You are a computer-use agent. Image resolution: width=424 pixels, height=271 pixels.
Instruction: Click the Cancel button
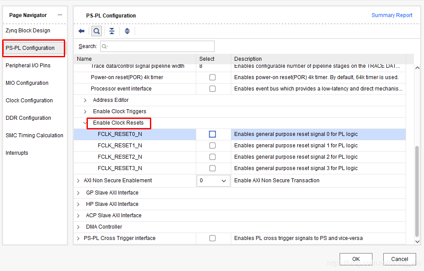pyautogui.click(x=400, y=259)
